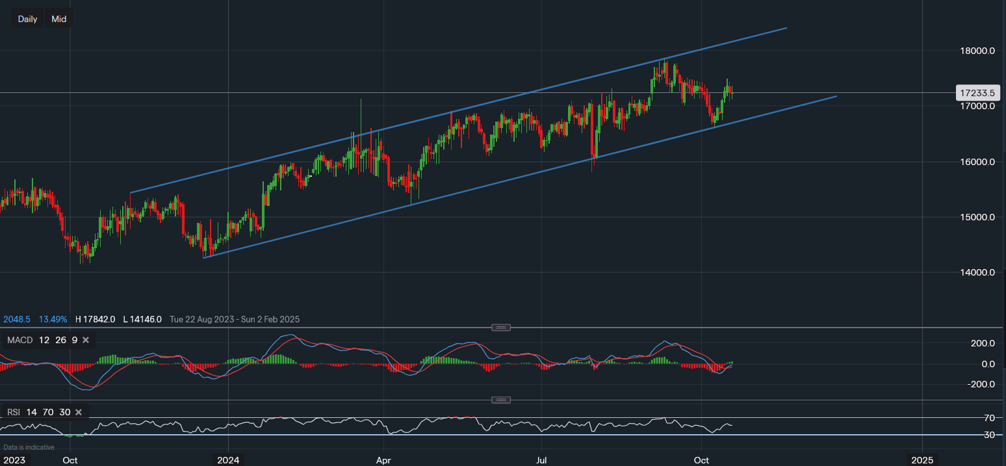1006x466 pixels.
Task: Click the date range text Tue 22 Aug 2023 - Sun 2 Feb 2025
Action: pos(235,319)
